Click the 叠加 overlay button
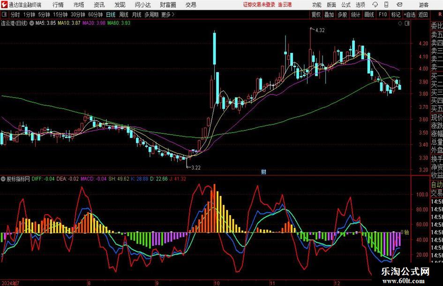443x286 pixels. coord(329,15)
